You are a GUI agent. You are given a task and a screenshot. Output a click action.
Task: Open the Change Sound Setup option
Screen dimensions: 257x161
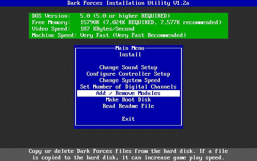pyautogui.click(x=128, y=67)
